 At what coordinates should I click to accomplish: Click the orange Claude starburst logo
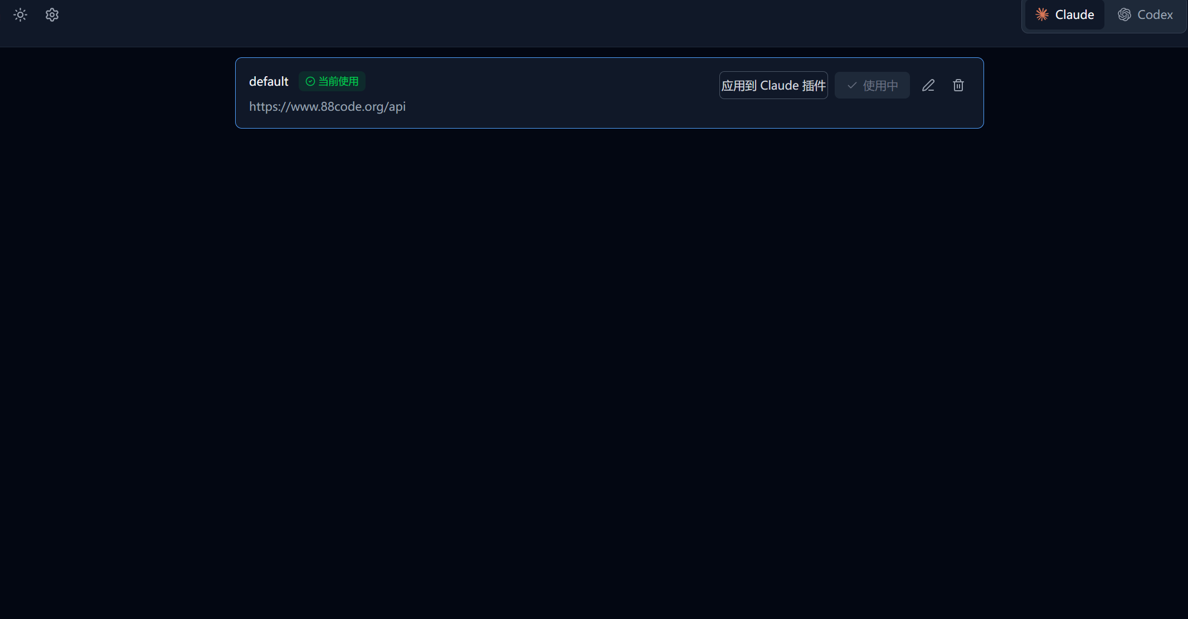coord(1042,15)
